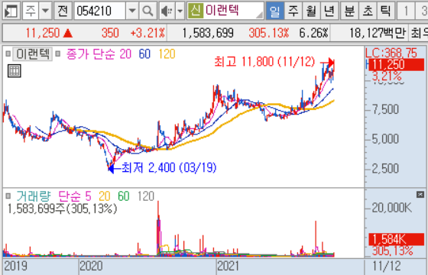Switch to minute 분 chart

click(350, 11)
